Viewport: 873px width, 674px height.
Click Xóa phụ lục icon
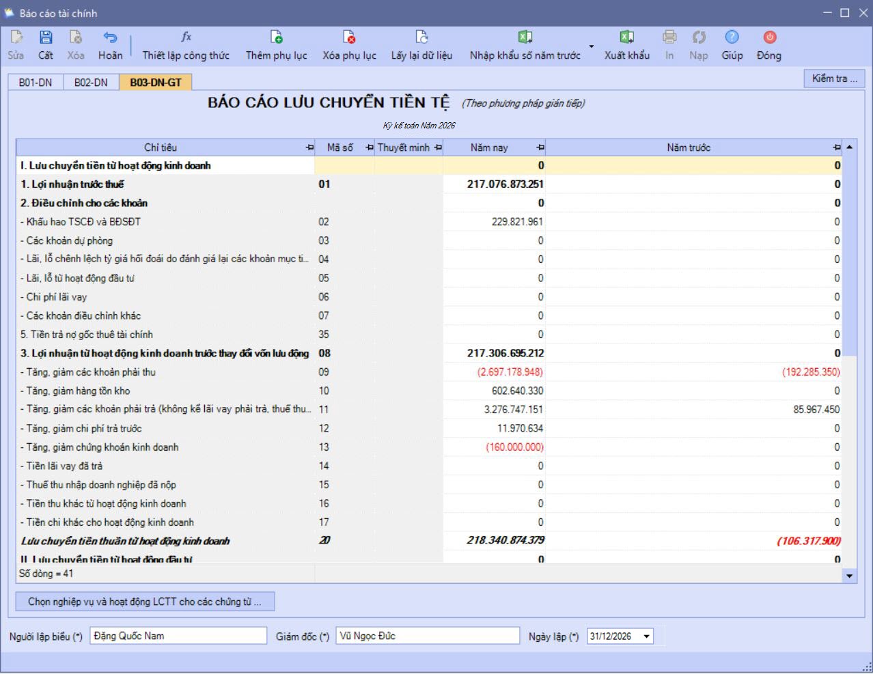(349, 38)
